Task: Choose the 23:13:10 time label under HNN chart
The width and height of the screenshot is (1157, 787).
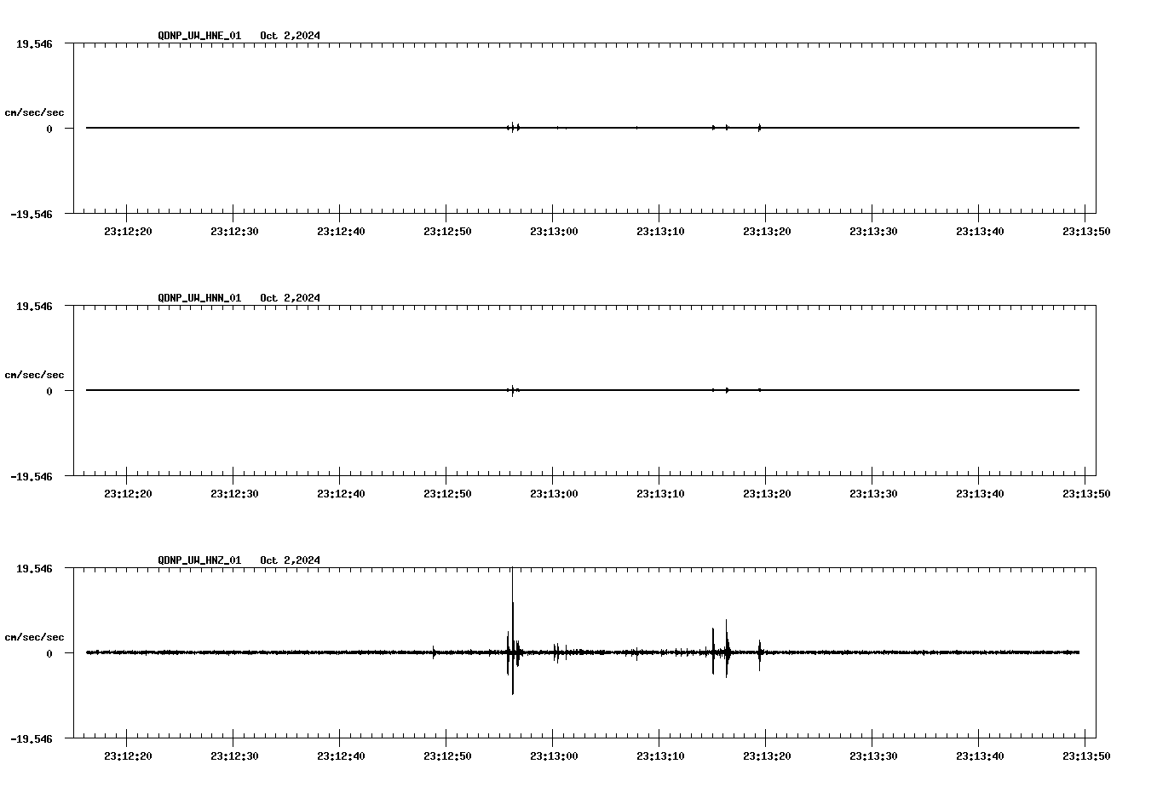Action: coord(660,494)
